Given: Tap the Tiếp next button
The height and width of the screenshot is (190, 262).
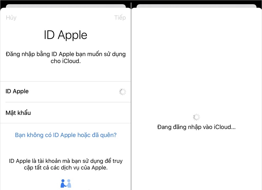Looking at the screenshot, I should click(120, 18).
